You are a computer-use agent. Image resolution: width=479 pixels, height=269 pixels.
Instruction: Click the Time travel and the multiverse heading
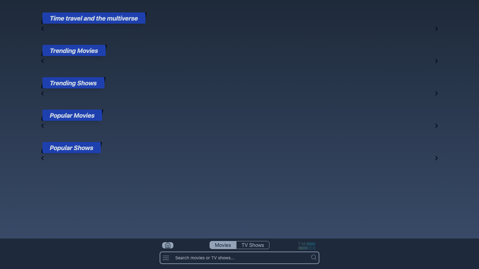(x=94, y=18)
